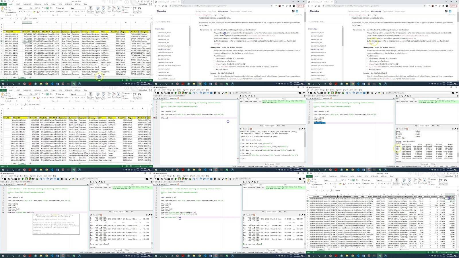Select the Per Unit Sale header cell in the Excel window showing 243.98
Screen dimensions: 459x258
coord(450,197)
